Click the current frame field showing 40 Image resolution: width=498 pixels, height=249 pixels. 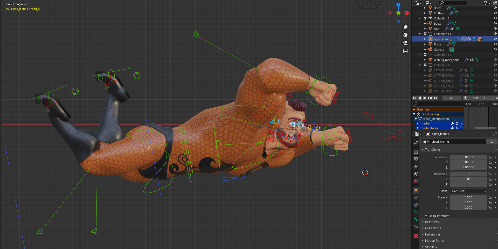452,98
